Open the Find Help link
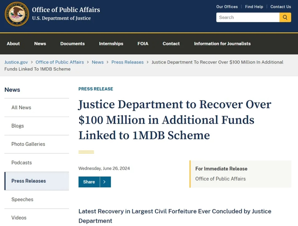The height and width of the screenshot is (226, 298). 254,7
